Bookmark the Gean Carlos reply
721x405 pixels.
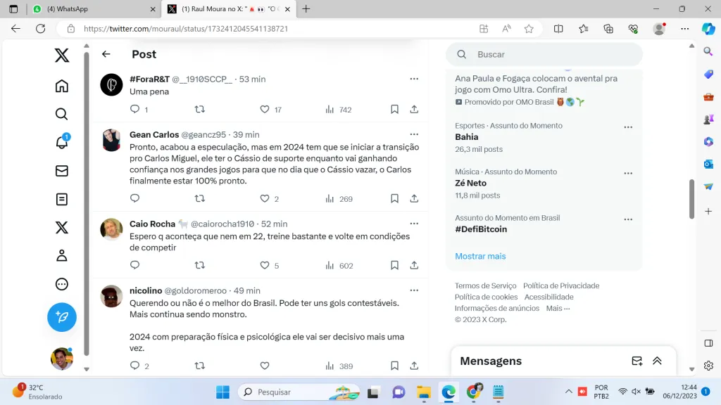(x=394, y=199)
